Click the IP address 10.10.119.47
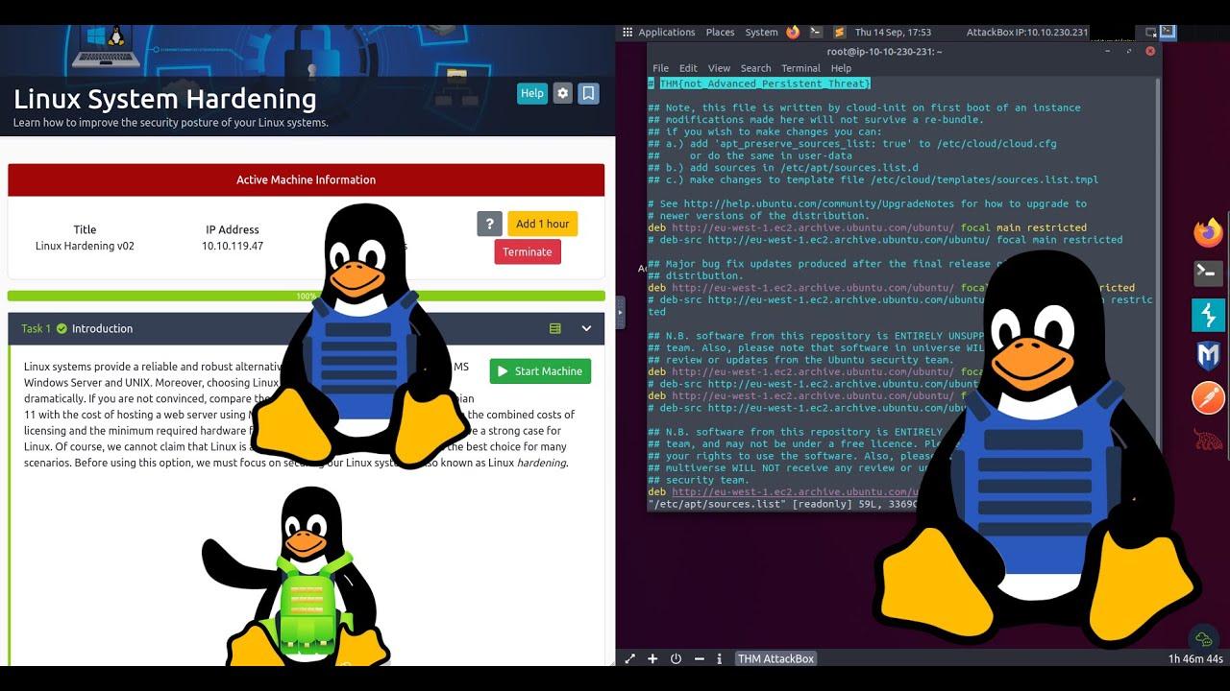 point(233,246)
